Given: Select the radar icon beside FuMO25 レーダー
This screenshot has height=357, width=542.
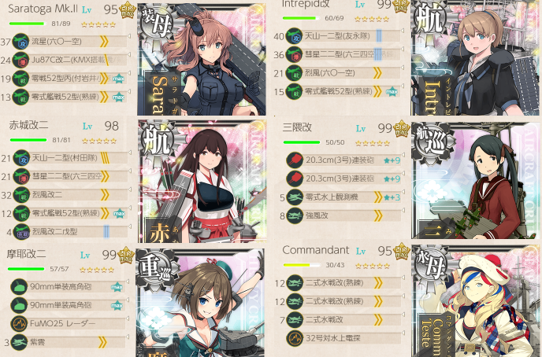Looking at the screenshot, I should click(x=19, y=324).
